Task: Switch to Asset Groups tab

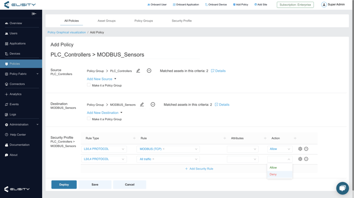Action: [x=107, y=21]
